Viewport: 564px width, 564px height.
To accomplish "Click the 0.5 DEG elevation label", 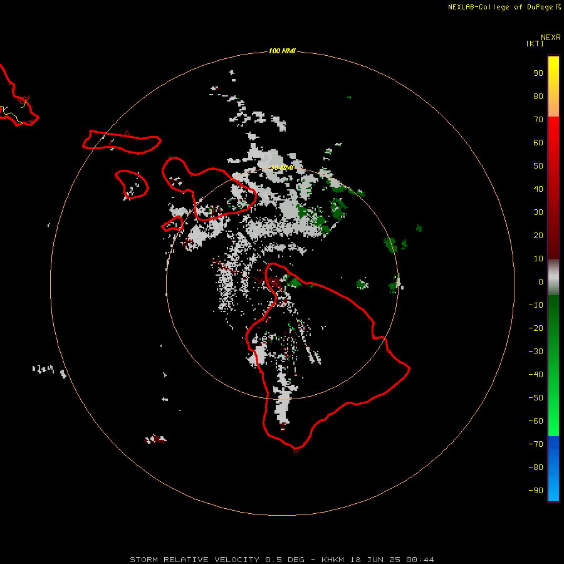I will 285,560.
